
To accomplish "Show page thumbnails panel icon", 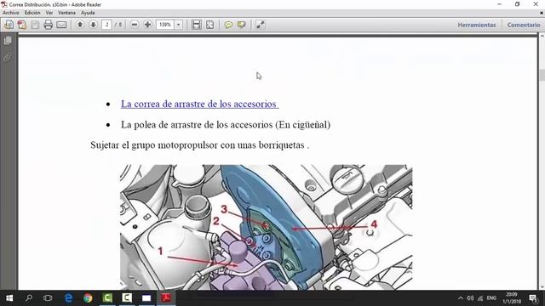I will click(x=8, y=41).
